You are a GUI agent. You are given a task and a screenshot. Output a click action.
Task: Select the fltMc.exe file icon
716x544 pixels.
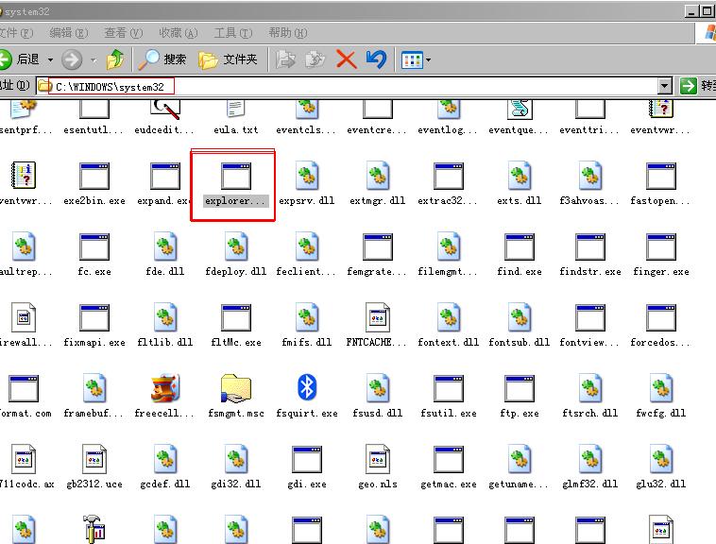(x=236, y=317)
